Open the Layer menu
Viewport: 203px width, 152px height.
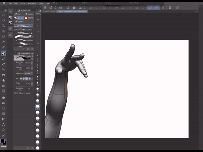41,3
